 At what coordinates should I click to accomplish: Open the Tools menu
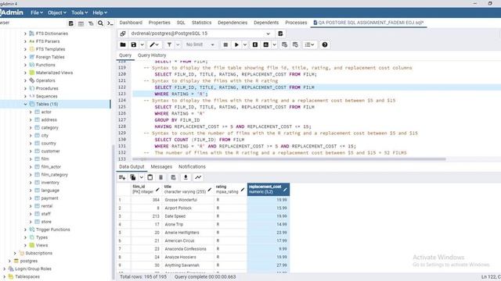(79, 12)
